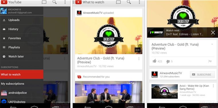The image size is (218, 108).
Task: Tap the AirwaveMusicTV icon beside 'uploaded'
Action: click(x=79, y=13)
